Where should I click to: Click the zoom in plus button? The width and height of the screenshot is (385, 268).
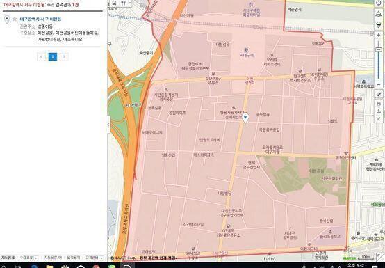click(x=378, y=36)
